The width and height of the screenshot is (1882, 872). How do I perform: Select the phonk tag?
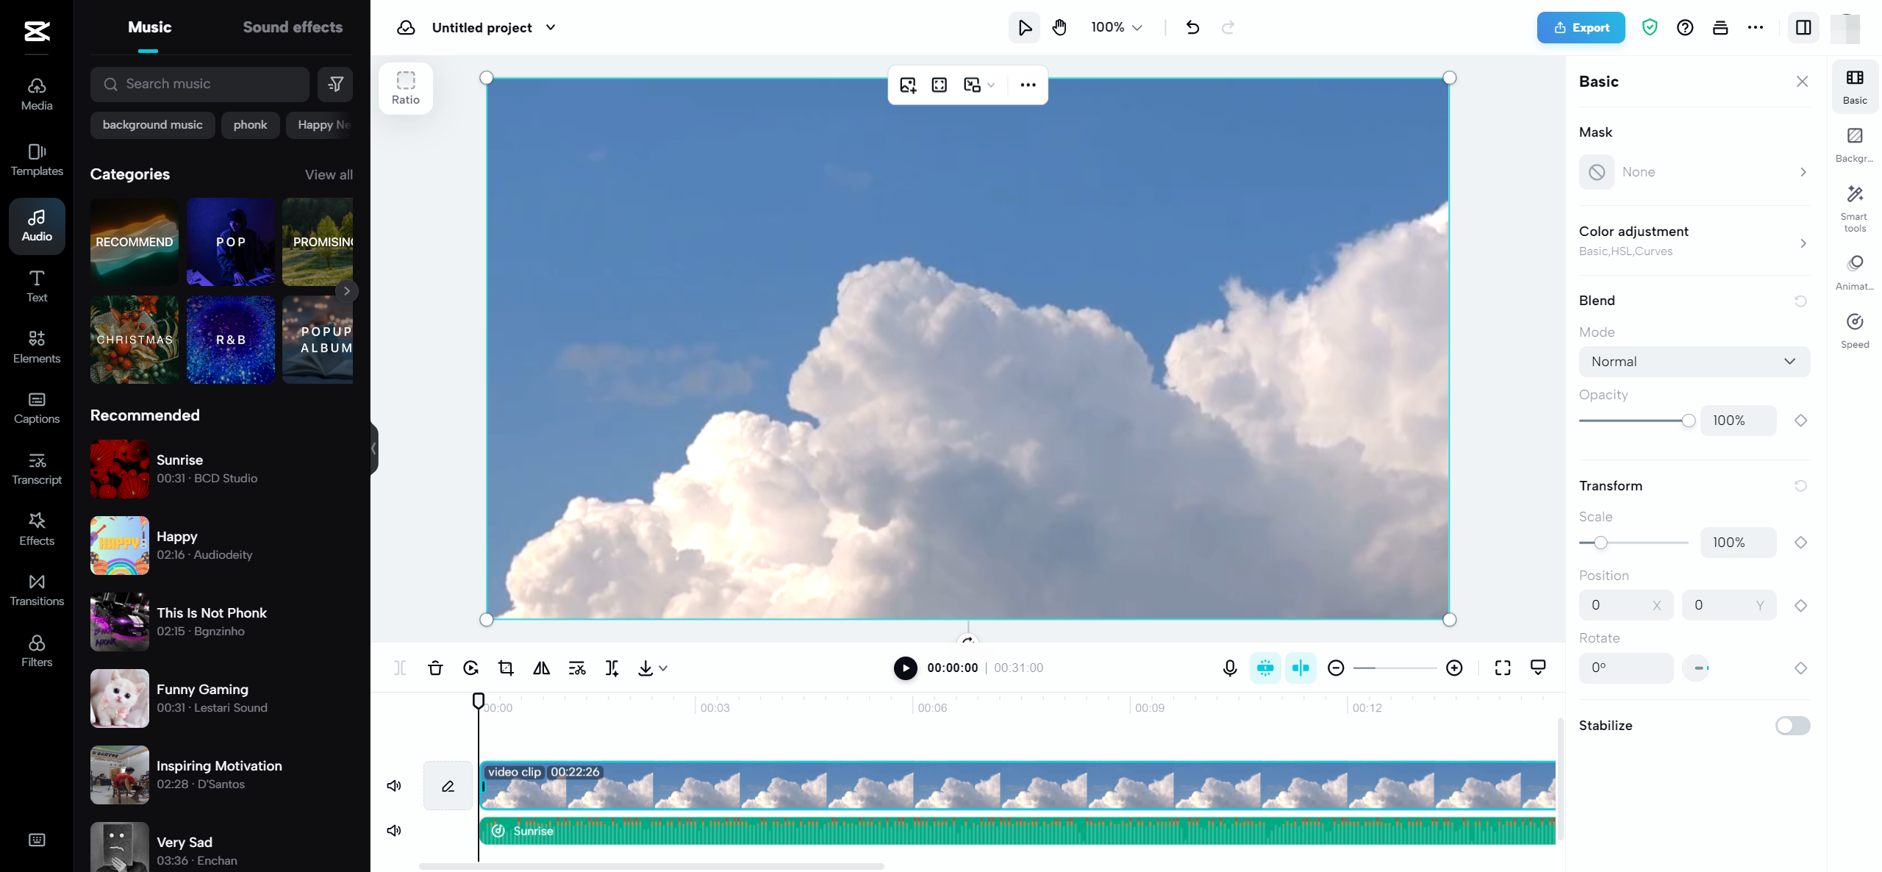pos(250,125)
